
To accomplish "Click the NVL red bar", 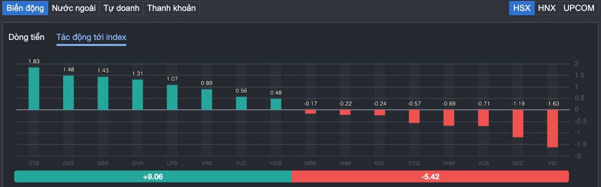I will (x=380, y=112).
